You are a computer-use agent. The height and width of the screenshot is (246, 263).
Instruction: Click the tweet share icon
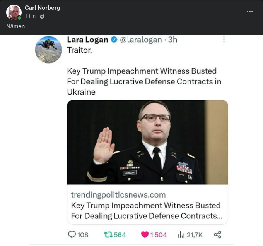coord(218,234)
